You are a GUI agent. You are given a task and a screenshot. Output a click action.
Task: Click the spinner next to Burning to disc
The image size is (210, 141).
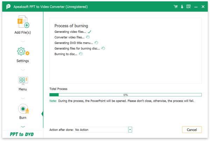click(81, 54)
